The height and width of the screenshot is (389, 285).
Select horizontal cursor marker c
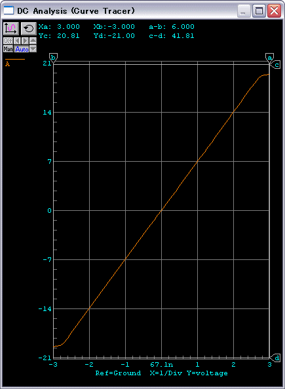(x=276, y=65)
